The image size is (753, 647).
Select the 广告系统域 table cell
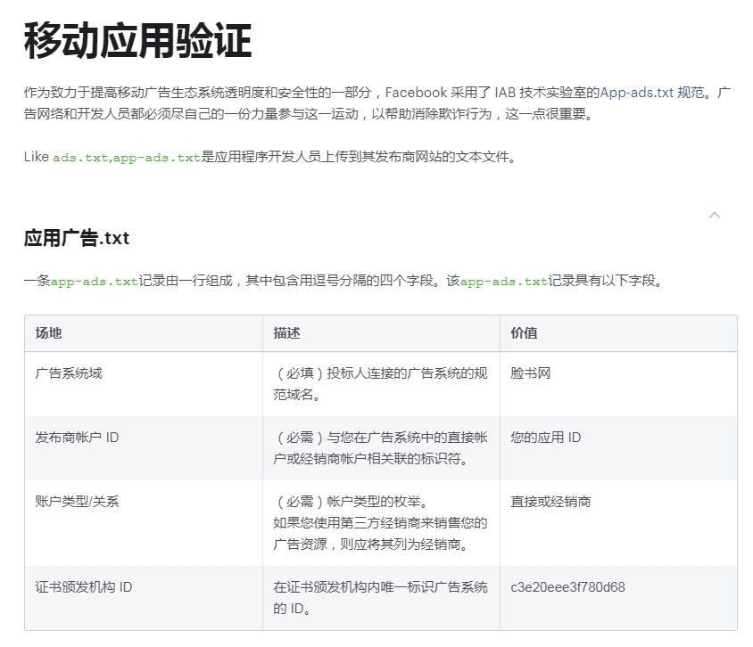144,384
